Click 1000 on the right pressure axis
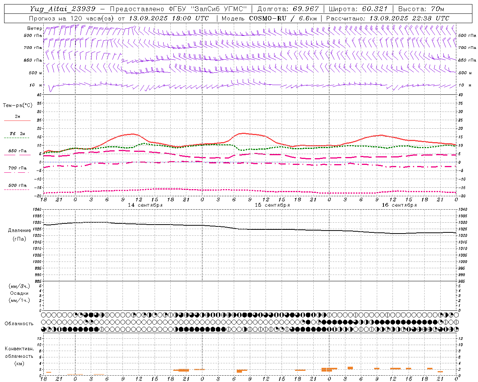Viewport: 478px width, 382px height. (463, 262)
